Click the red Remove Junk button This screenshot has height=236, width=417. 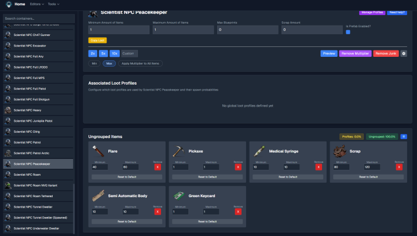386,53
